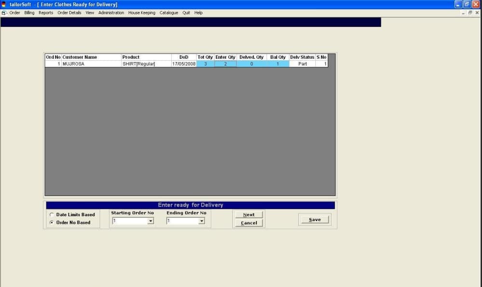Open the Administration menu

(x=111, y=13)
